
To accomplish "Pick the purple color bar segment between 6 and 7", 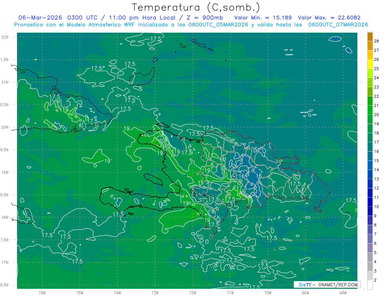I will pyautogui.click(x=370, y=239).
